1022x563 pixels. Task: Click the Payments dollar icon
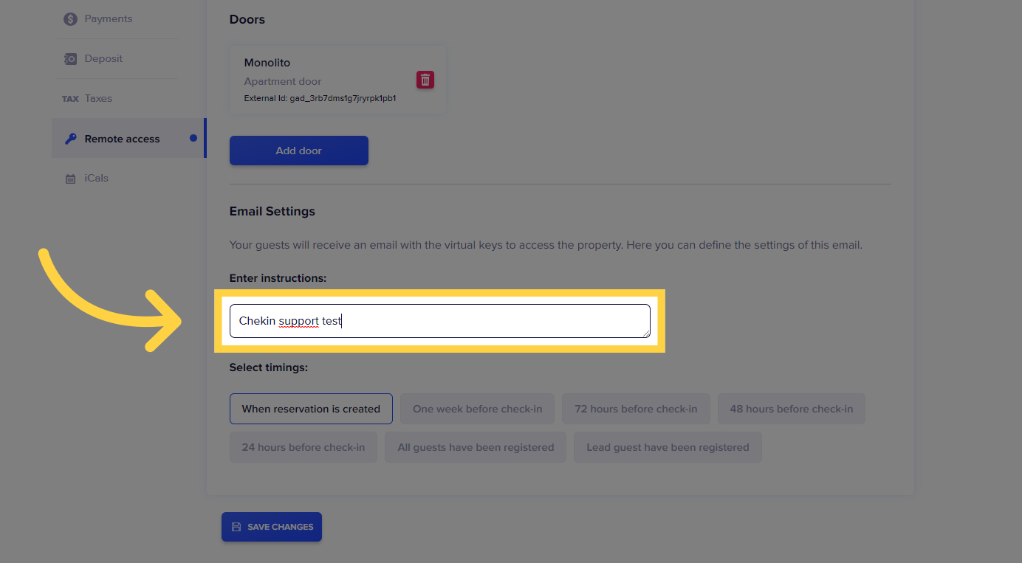point(70,19)
